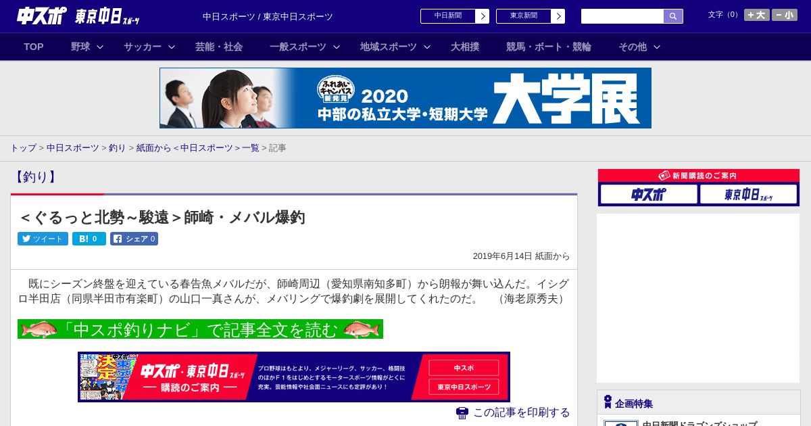Increase text size with 大 button
Image resolution: width=811 pixels, height=426 pixels.
pyautogui.click(x=756, y=15)
